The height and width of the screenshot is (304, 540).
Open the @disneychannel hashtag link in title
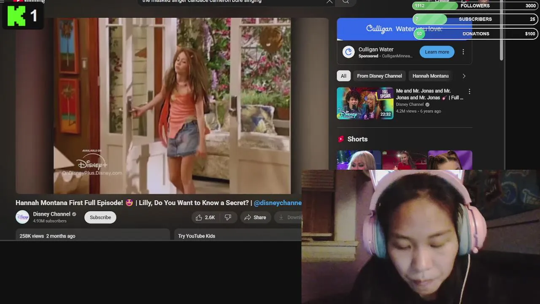click(278, 203)
